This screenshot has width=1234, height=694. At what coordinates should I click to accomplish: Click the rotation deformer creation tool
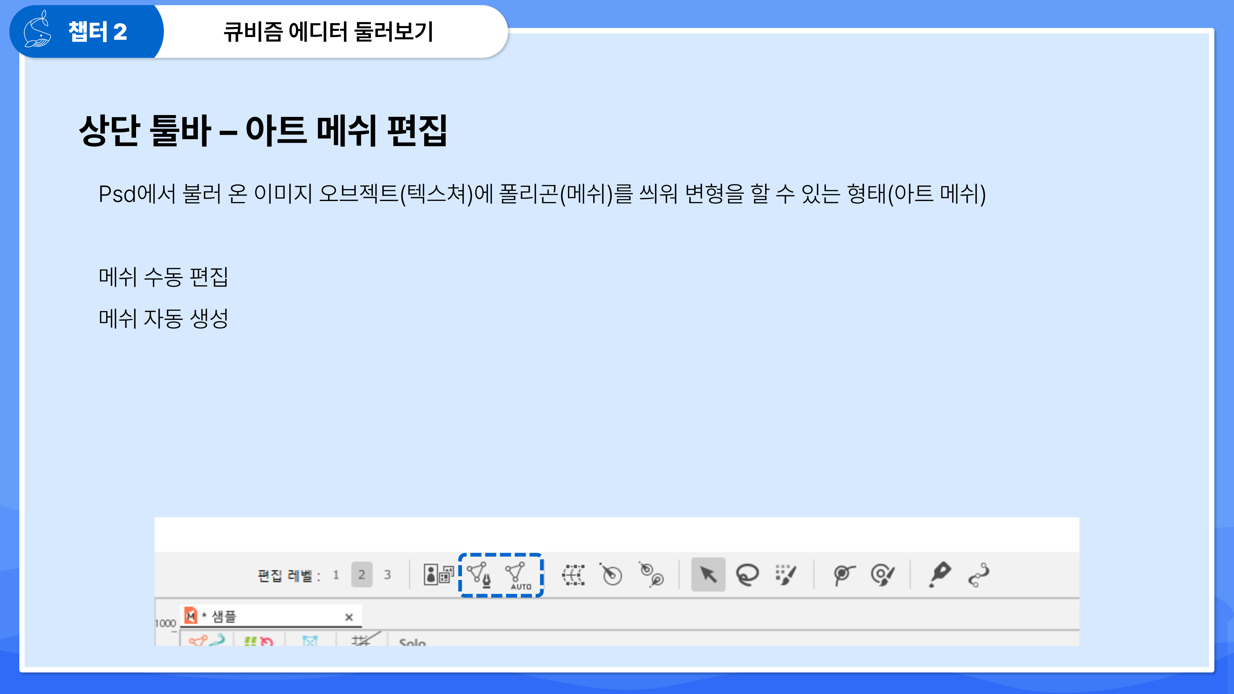click(x=611, y=574)
